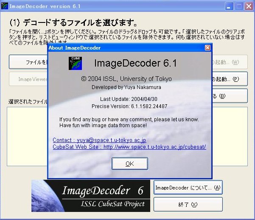
Task: Exit using the 終了 (X) button
Action: pos(188,204)
